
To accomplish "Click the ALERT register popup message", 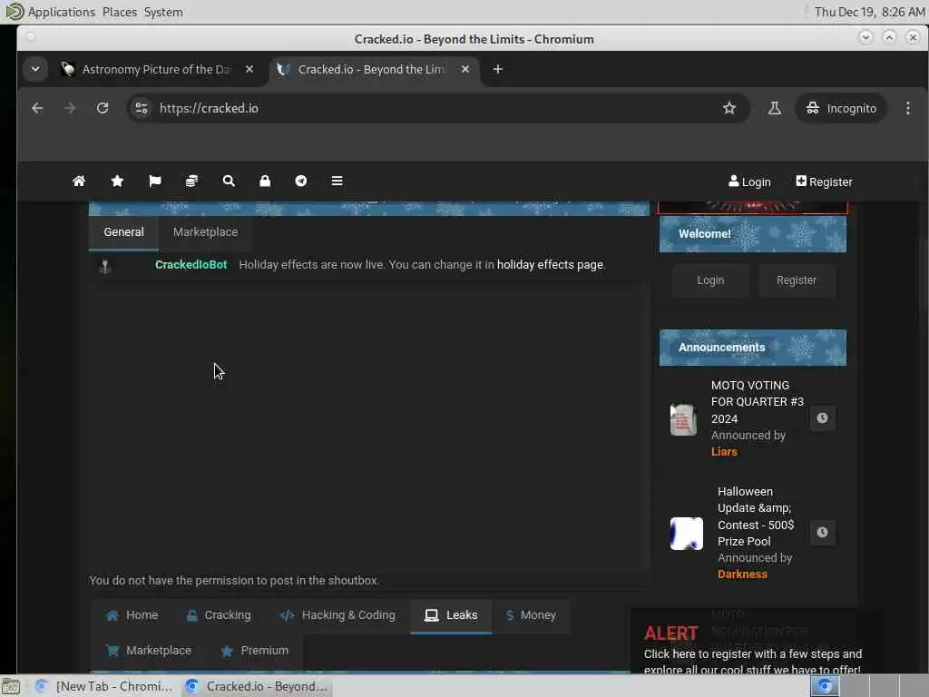I will click(752, 649).
